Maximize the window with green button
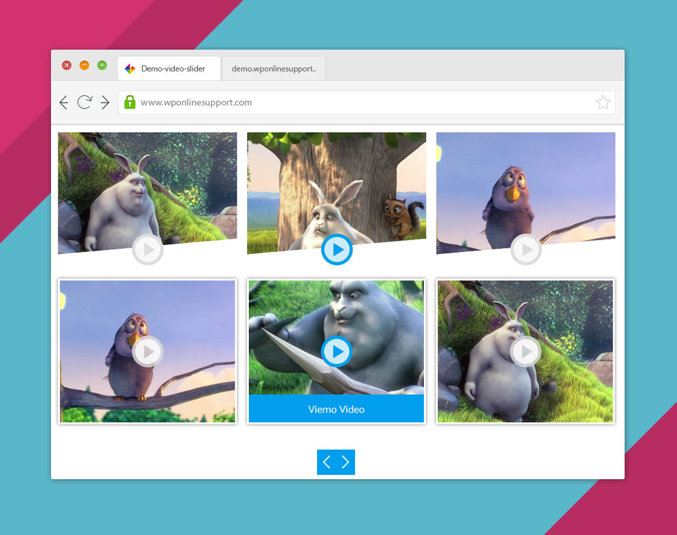 click(102, 65)
